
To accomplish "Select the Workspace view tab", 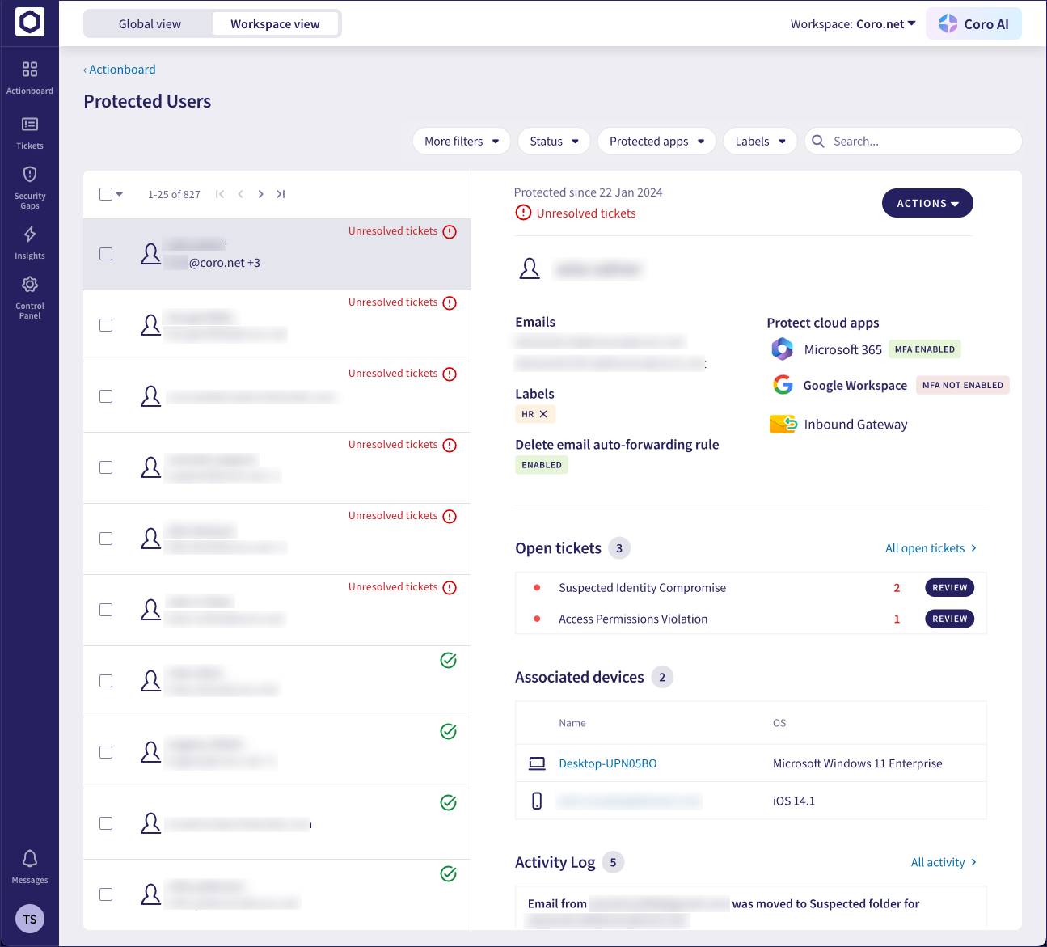I will 275,23.
